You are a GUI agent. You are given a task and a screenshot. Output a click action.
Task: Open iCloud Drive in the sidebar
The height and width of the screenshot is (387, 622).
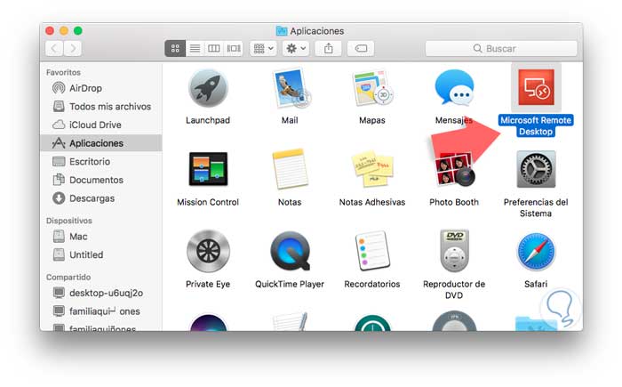(x=101, y=125)
